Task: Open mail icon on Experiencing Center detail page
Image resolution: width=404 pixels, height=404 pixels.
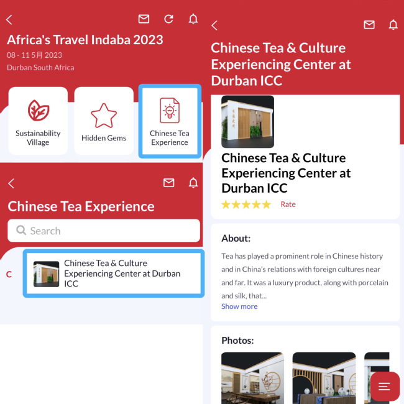Action: 369,25
